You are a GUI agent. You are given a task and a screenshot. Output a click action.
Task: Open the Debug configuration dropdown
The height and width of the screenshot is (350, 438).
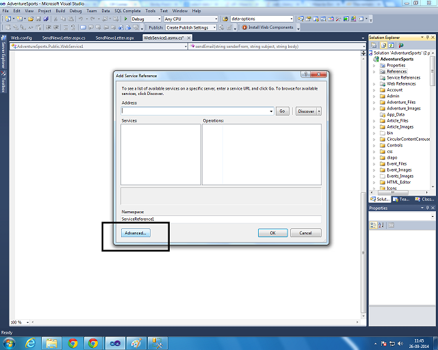click(x=159, y=19)
